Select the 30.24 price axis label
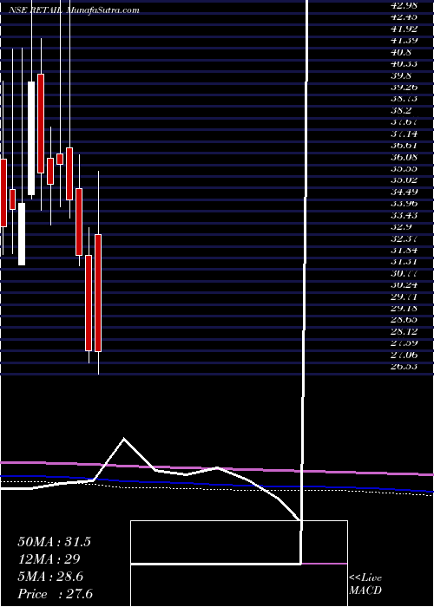 click(x=404, y=285)
